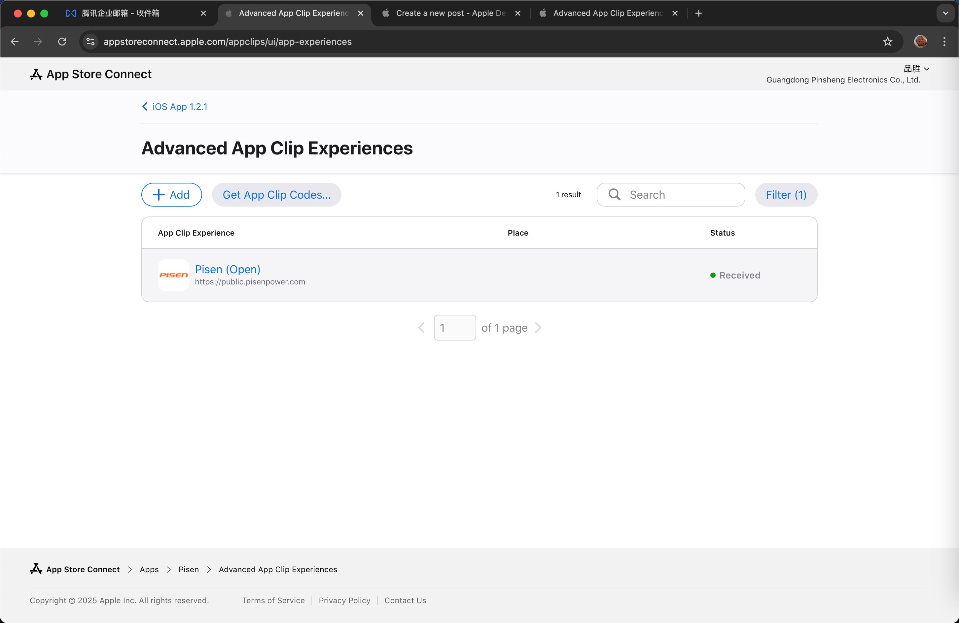Add a new App Clip experience
The height and width of the screenshot is (623, 959).
coord(172,195)
